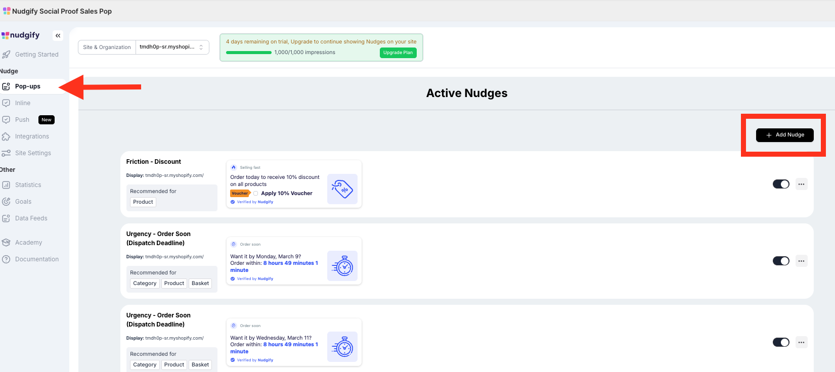Click the Nudgify app icon in the title bar
The image size is (835, 372).
tap(7, 11)
